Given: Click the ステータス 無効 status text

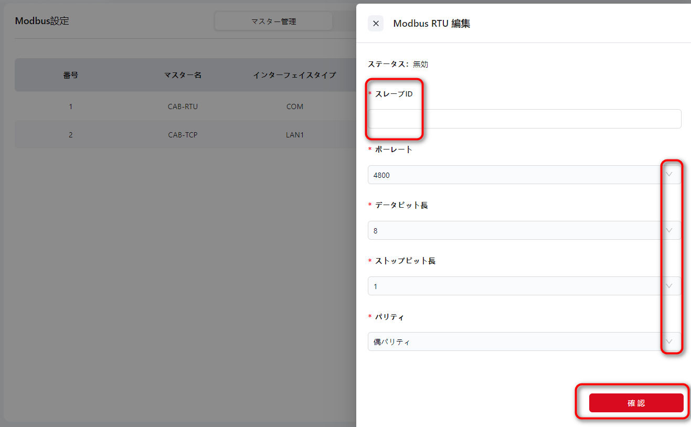Looking at the screenshot, I should [x=398, y=64].
